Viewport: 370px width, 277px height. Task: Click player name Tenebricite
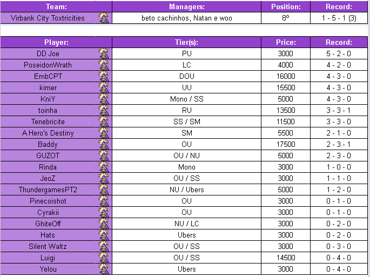click(x=48, y=121)
